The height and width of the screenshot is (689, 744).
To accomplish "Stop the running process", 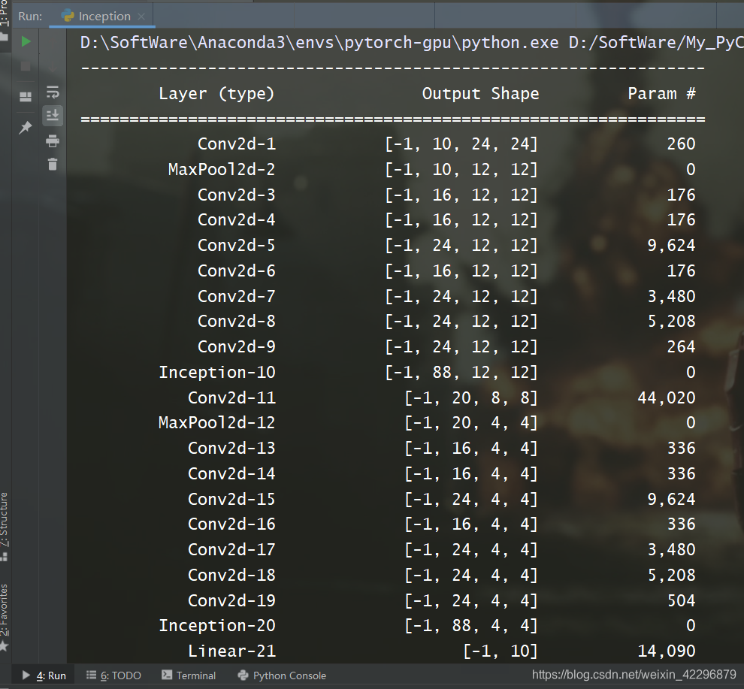I will tap(25, 67).
